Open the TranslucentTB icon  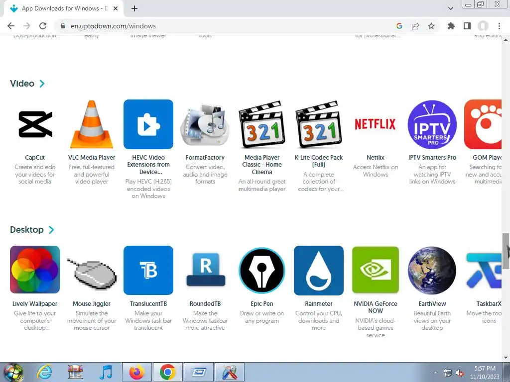(148, 270)
